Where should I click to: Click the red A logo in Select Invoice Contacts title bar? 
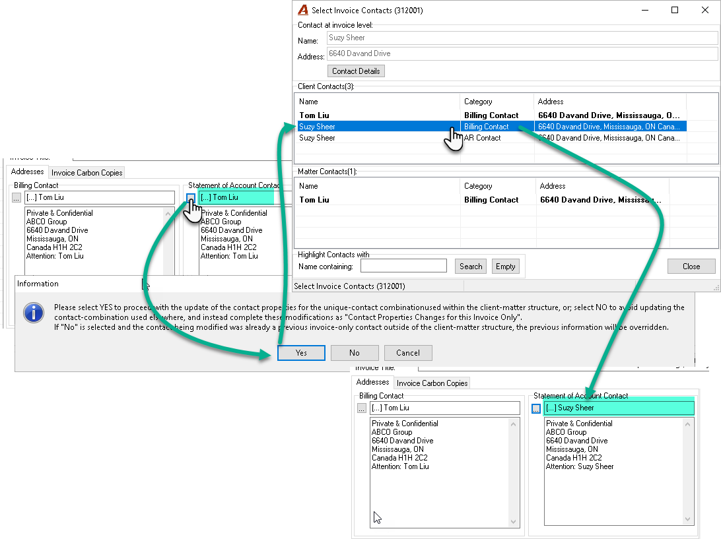[x=303, y=10]
